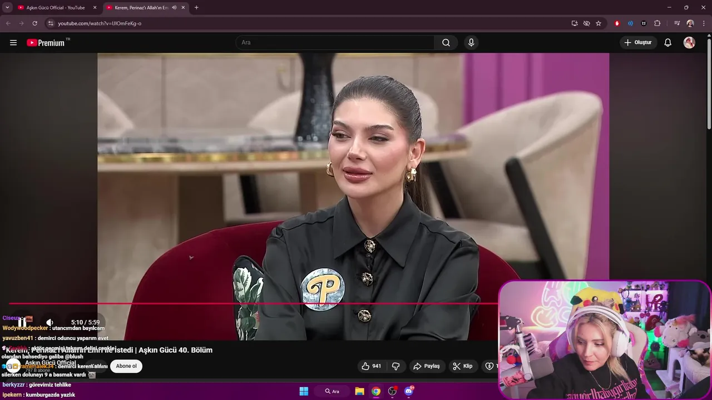Open a new browser tab
This screenshot has height=400, width=712.
pos(196,8)
